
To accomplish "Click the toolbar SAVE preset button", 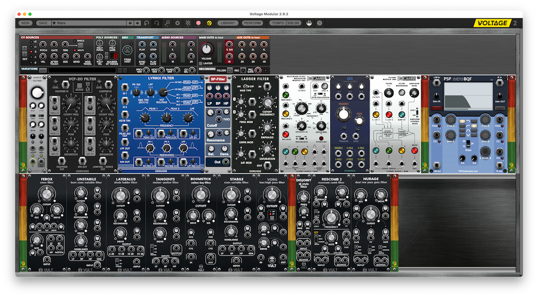I will coord(43,23).
